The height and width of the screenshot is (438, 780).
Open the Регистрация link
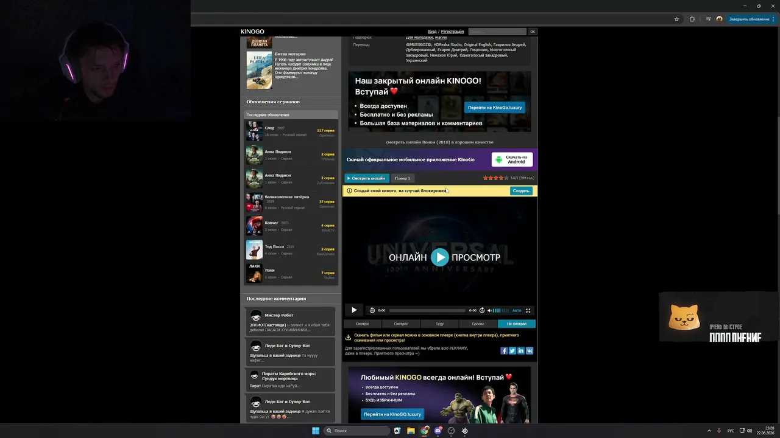click(x=453, y=32)
